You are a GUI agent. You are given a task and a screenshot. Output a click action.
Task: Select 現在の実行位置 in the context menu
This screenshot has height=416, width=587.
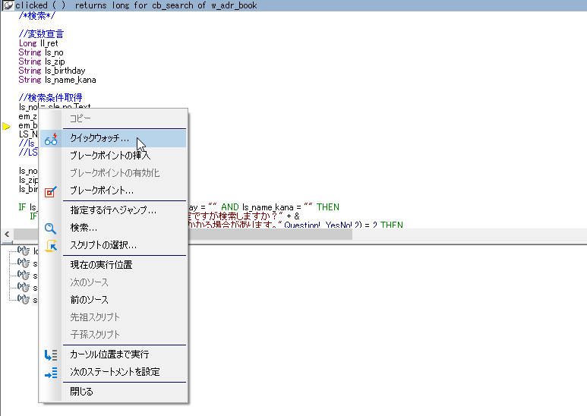(101, 265)
